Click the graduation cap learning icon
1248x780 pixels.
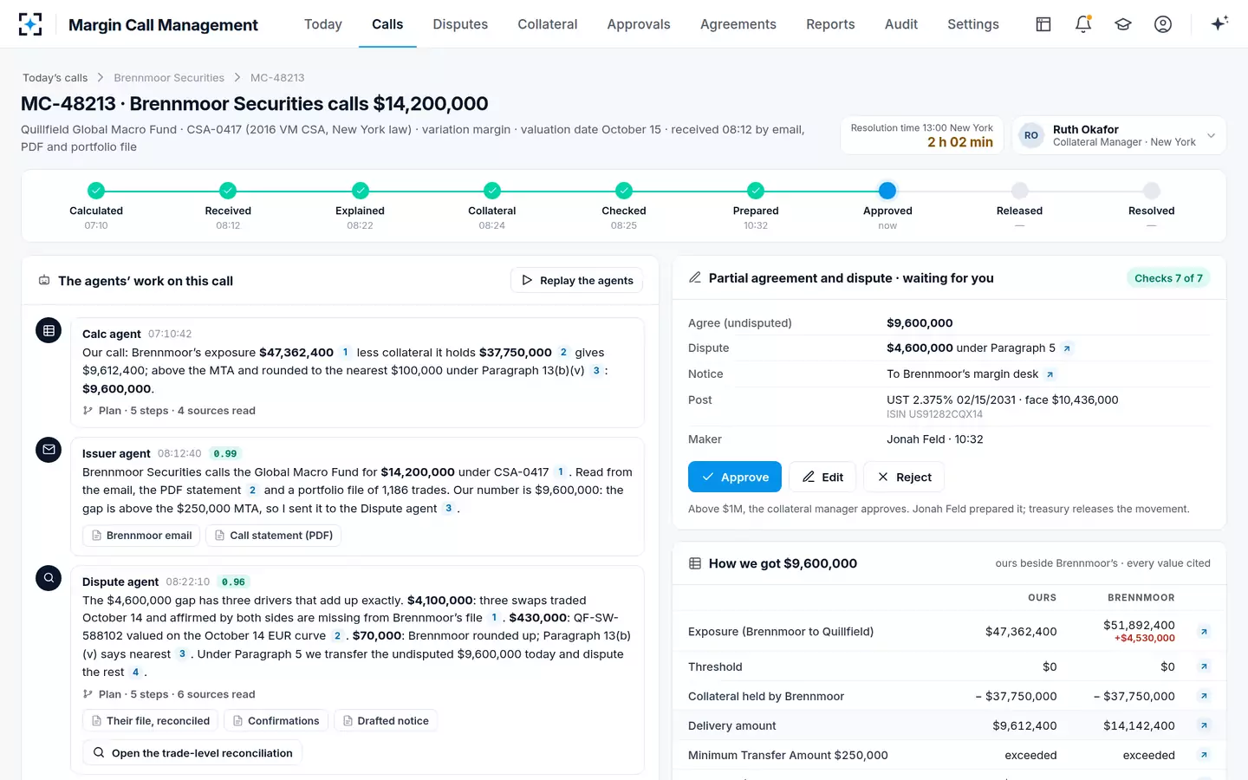tap(1123, 24)
